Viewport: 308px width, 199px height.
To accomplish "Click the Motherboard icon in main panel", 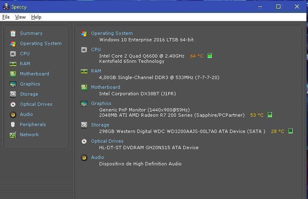I will click(84, 88).
